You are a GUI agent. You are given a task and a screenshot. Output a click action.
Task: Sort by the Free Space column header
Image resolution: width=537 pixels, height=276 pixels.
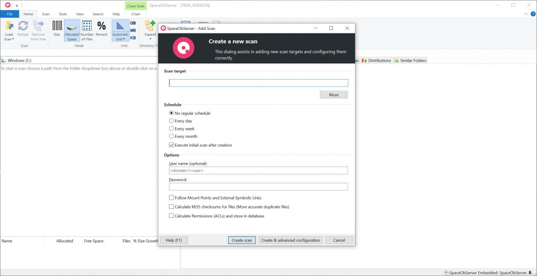coord(89,241)
